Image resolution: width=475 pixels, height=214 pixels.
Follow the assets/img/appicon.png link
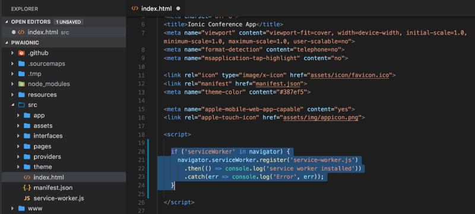coord(321,117)
